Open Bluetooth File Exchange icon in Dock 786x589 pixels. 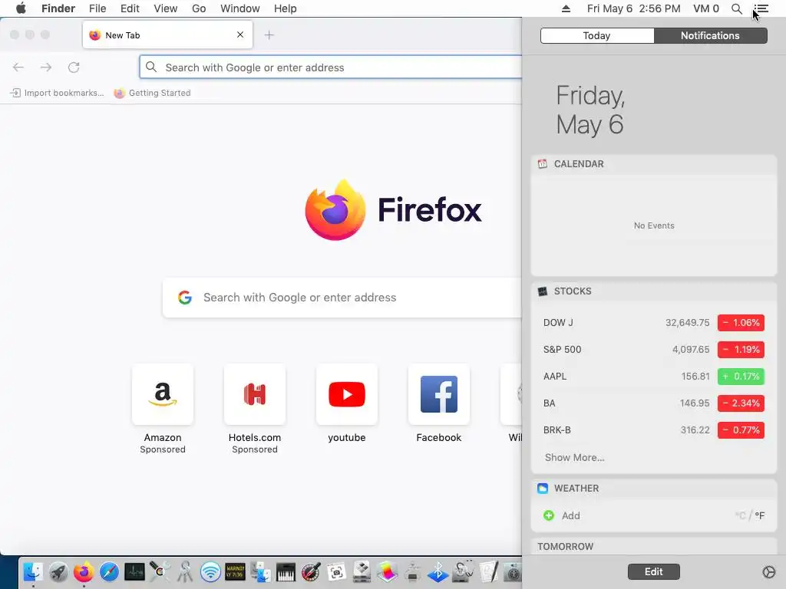tap(438, 571)
